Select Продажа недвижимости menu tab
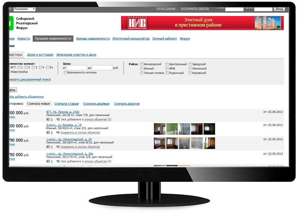The width and height of the screenshot is (298, 213). coord(53,39)
